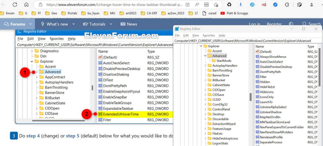
Task: Reload the page with the browser refresh icon
Action: pyautogui.click(x=15, y=5)
